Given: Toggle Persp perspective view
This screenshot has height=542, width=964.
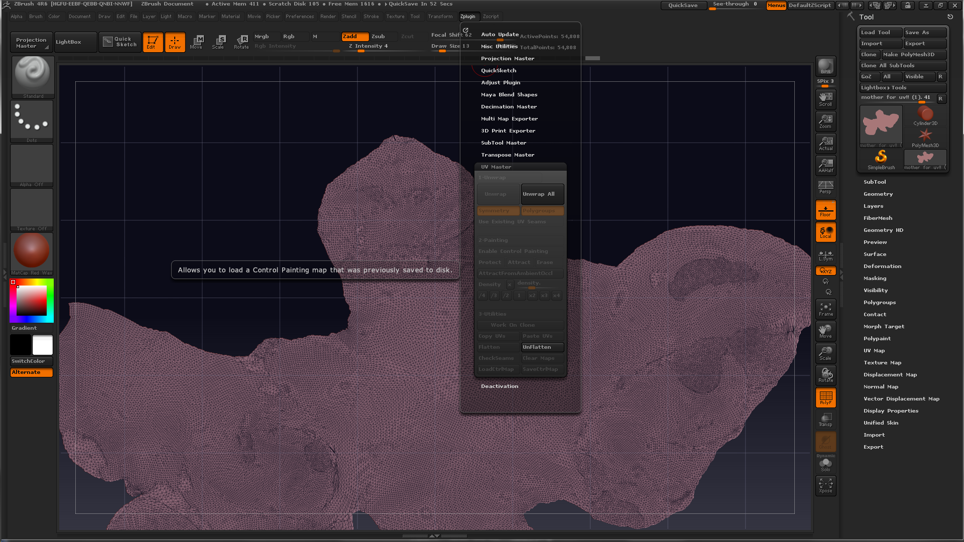Looking at the screenshot, I should tap(825, 187).
